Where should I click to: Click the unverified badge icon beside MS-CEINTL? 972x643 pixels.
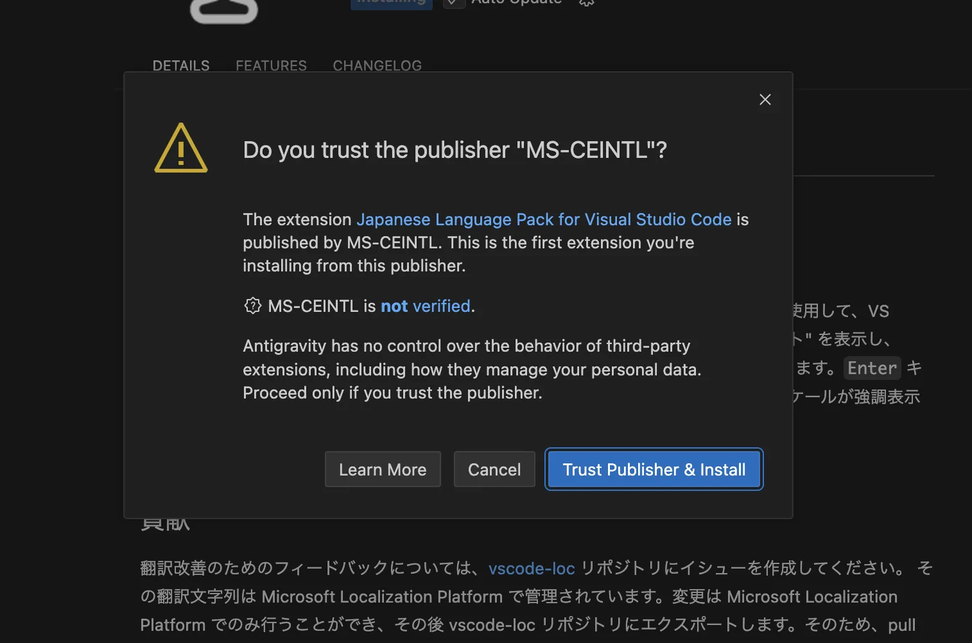pos(253,305)
